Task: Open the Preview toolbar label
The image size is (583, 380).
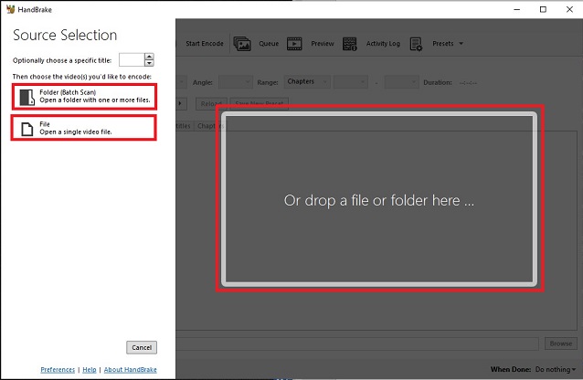Action: [323, 44]
